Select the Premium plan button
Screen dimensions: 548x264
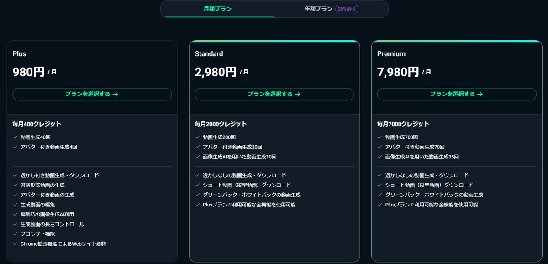coord(457,94)
